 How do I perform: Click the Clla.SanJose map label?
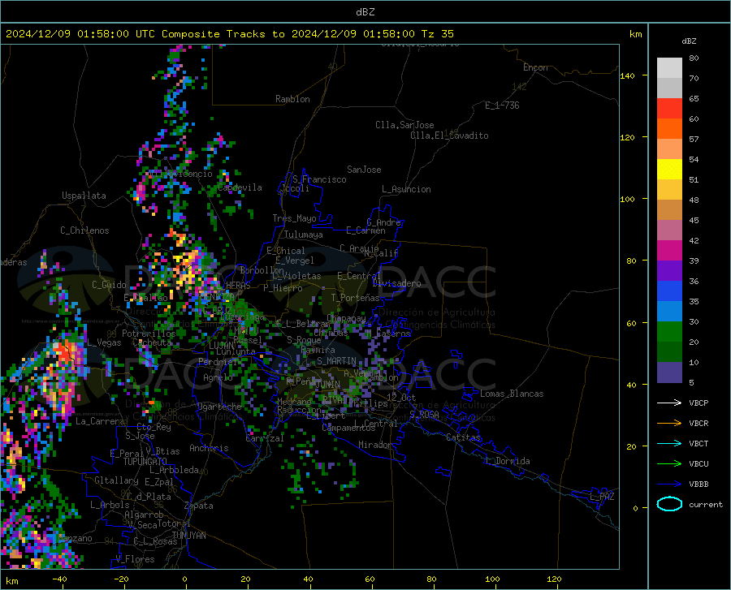(x=404, y=125)
